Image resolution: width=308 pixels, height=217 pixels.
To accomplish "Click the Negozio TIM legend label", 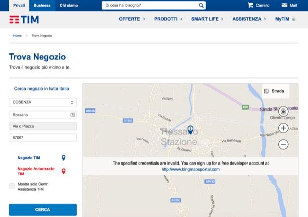I will pos(29,158).
